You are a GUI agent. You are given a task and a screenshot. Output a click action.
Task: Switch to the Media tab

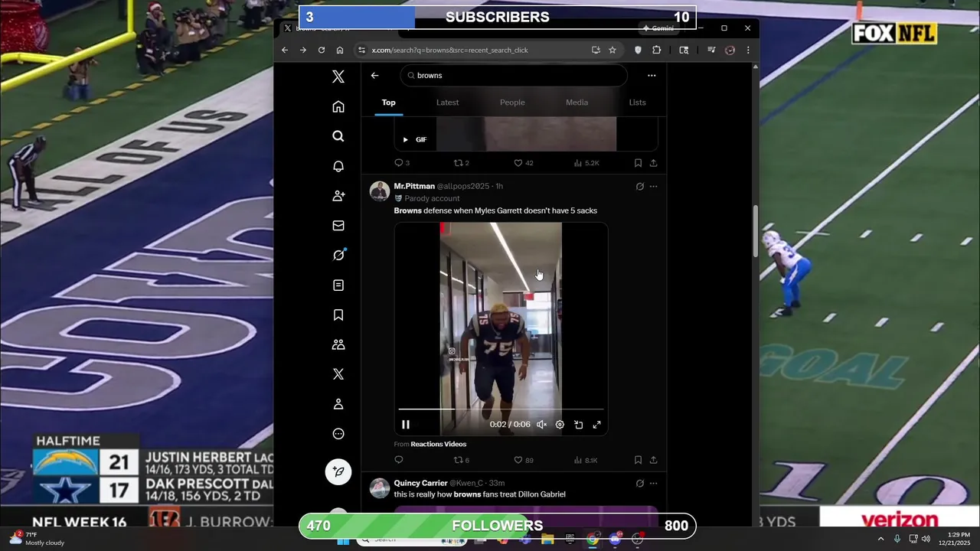click(577, 103)
